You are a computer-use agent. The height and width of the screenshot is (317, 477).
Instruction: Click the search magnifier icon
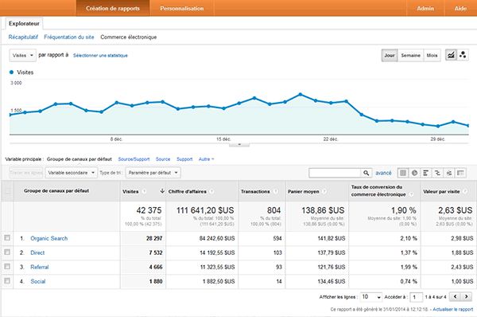pyautogui.click(x=366, y=173)
